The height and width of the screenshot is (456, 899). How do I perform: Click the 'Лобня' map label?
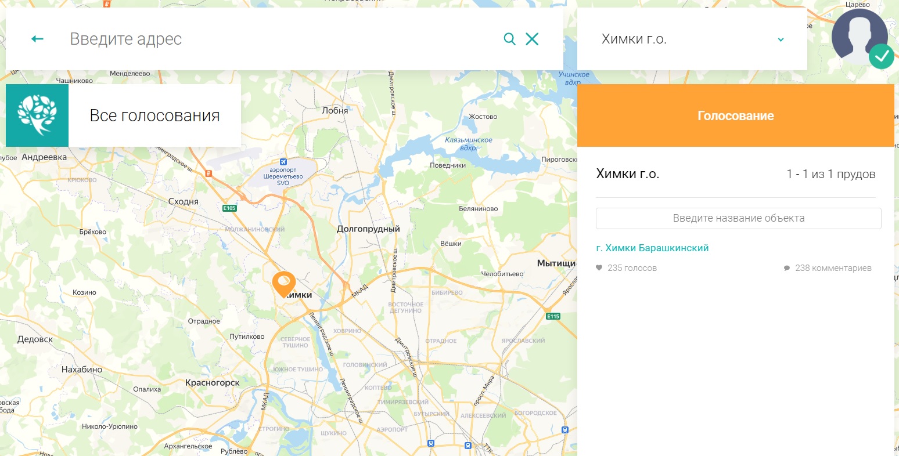(x=335, y=110)
